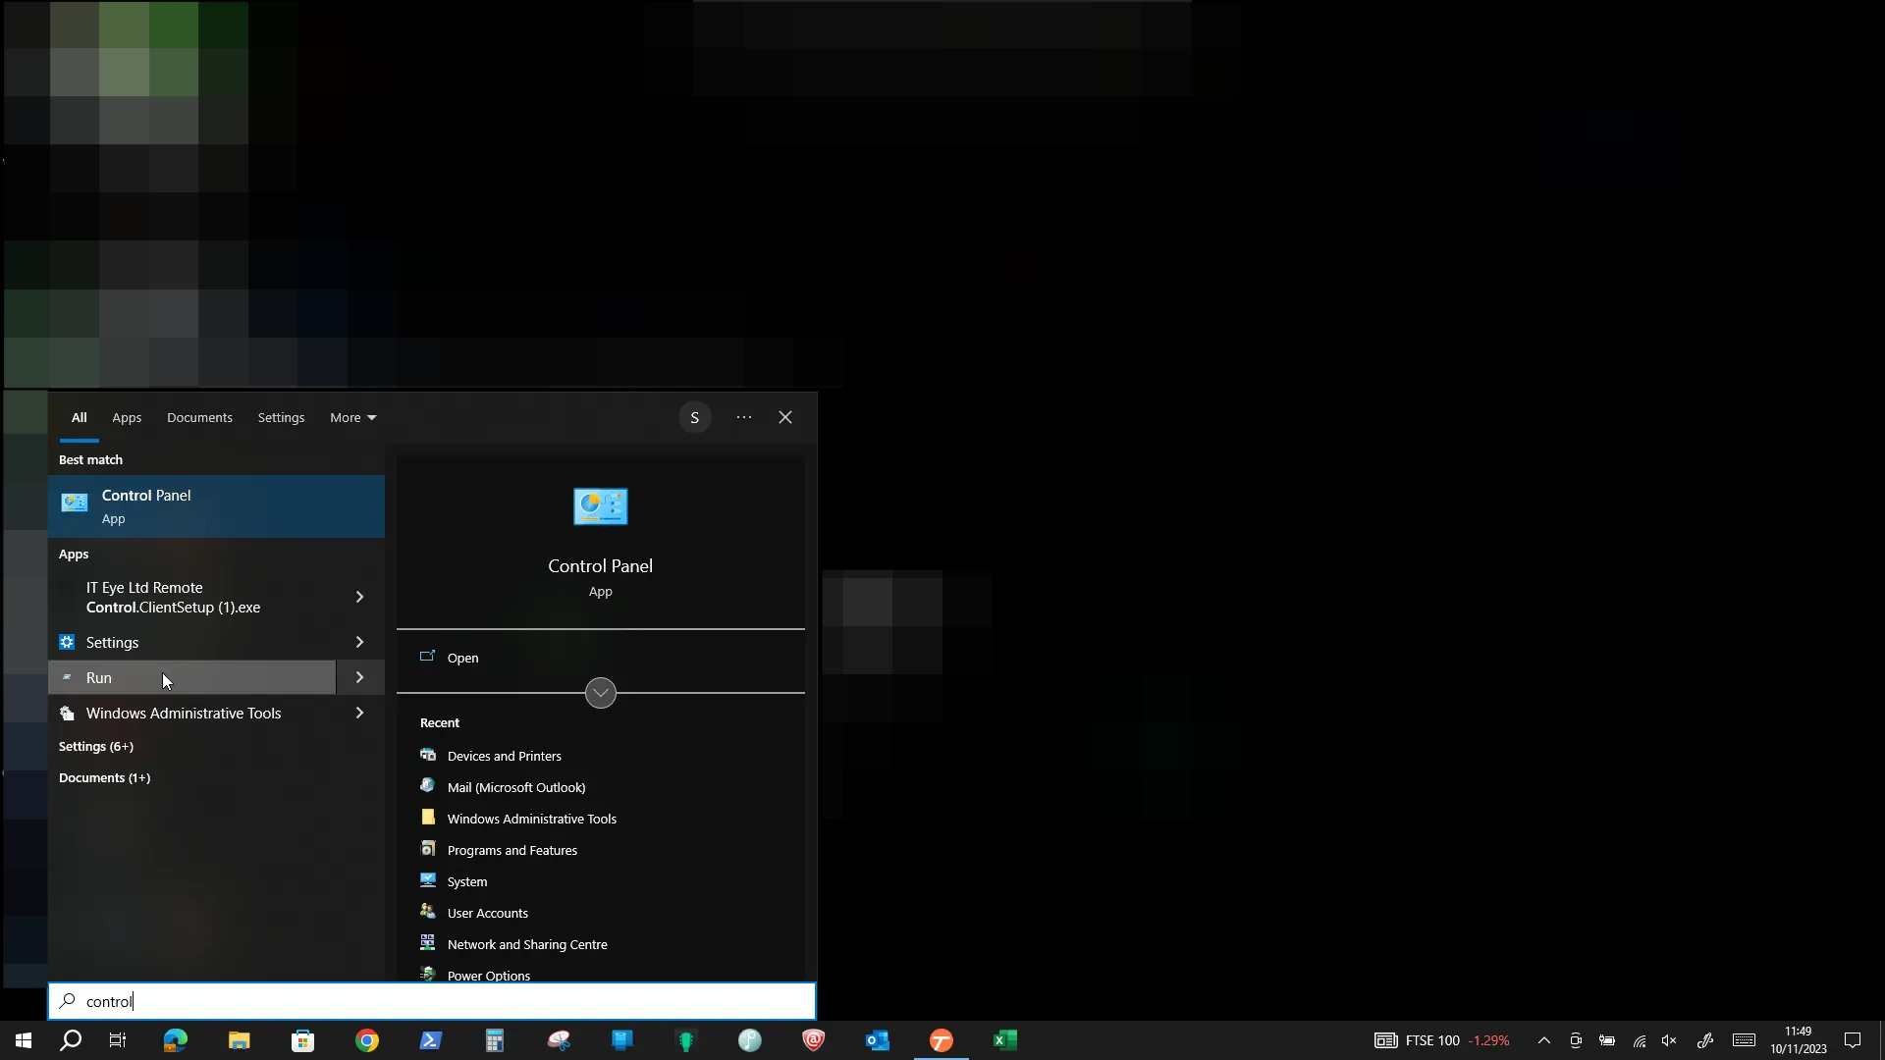
Task: Expand more actions with the circular chevron
Action: [601, 693]
